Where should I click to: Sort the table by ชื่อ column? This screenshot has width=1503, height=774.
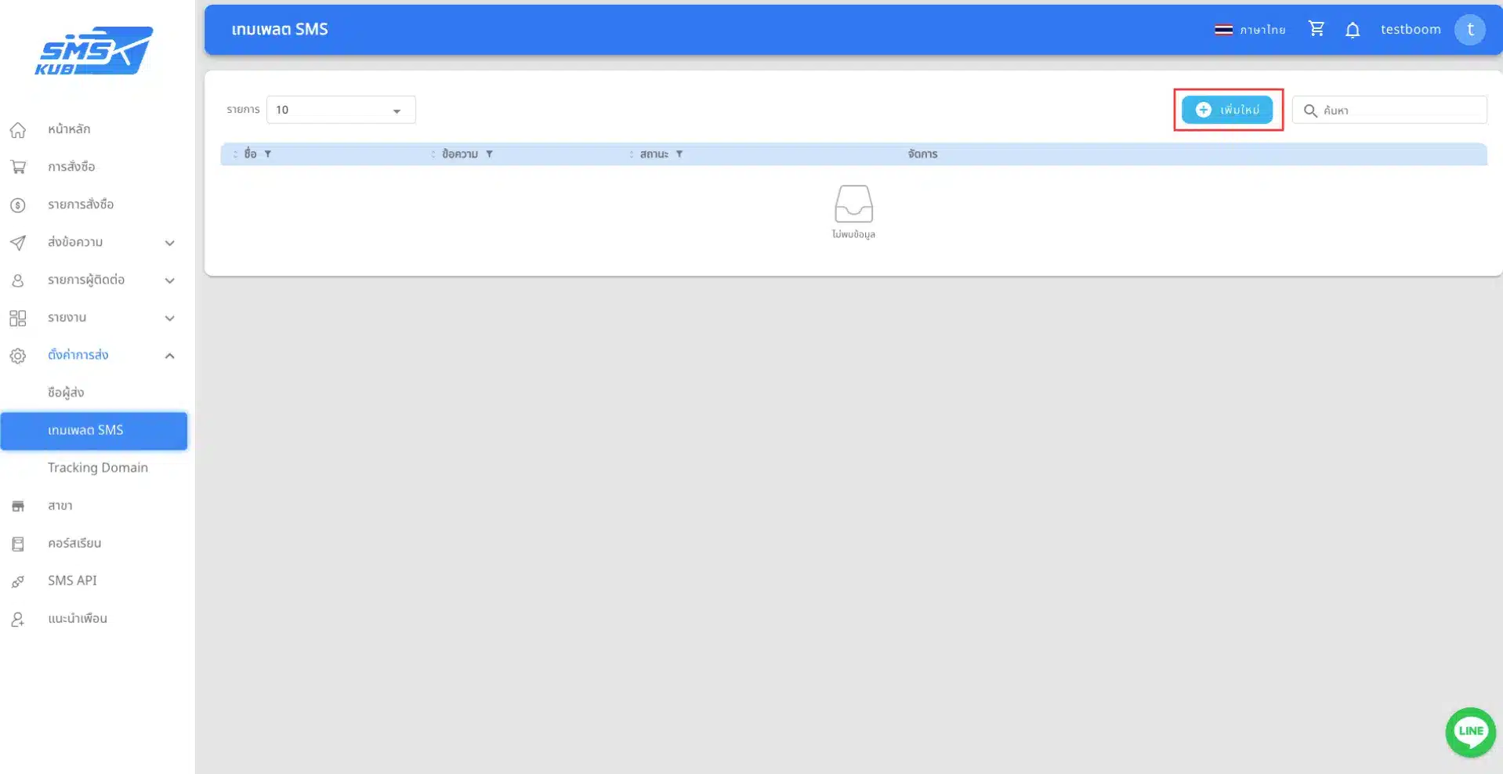pos(235,154)
